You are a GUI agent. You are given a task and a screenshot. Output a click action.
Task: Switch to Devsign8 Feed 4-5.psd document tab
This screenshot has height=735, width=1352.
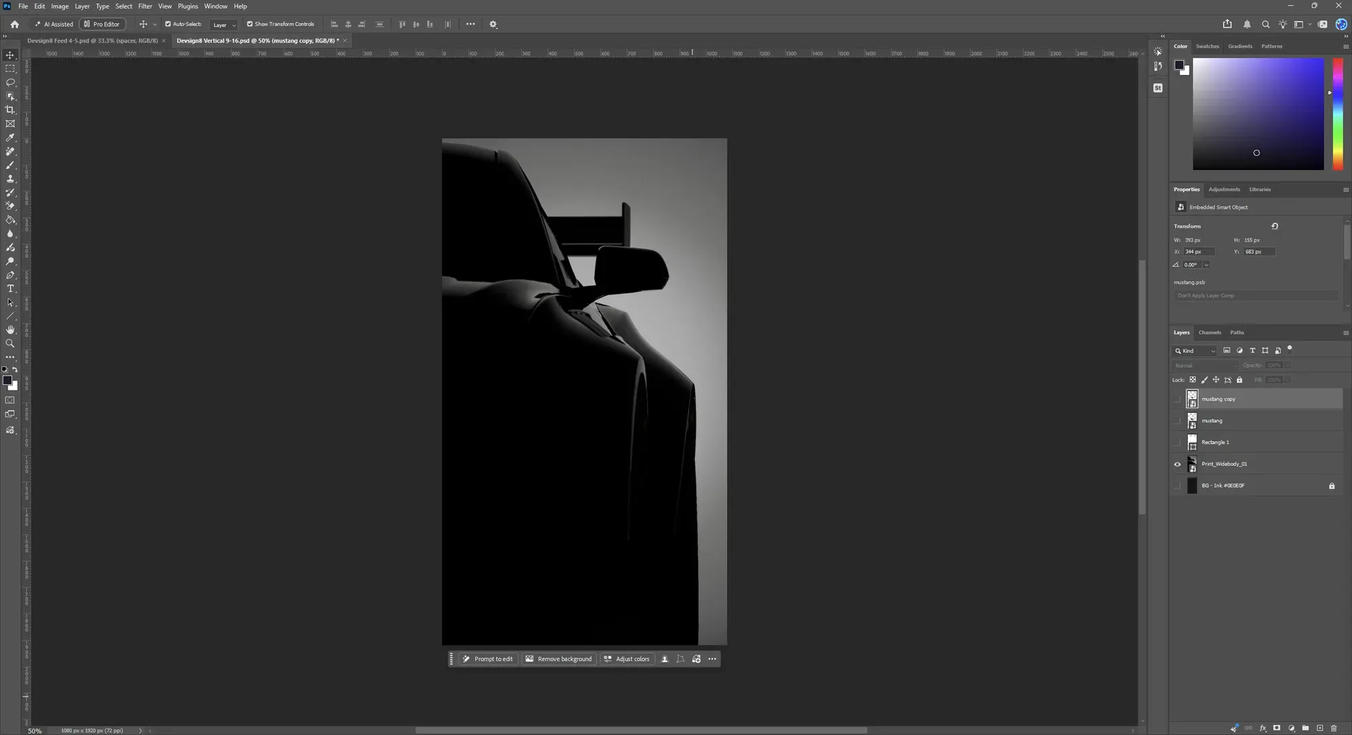(92, 41)
